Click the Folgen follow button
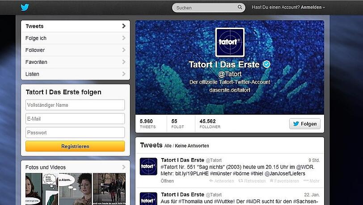The height and width of the screenshot is (205, 363). tap(305, 124)
